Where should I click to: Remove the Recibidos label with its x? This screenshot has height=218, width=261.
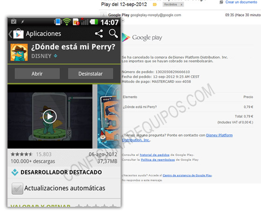(181, 5)
